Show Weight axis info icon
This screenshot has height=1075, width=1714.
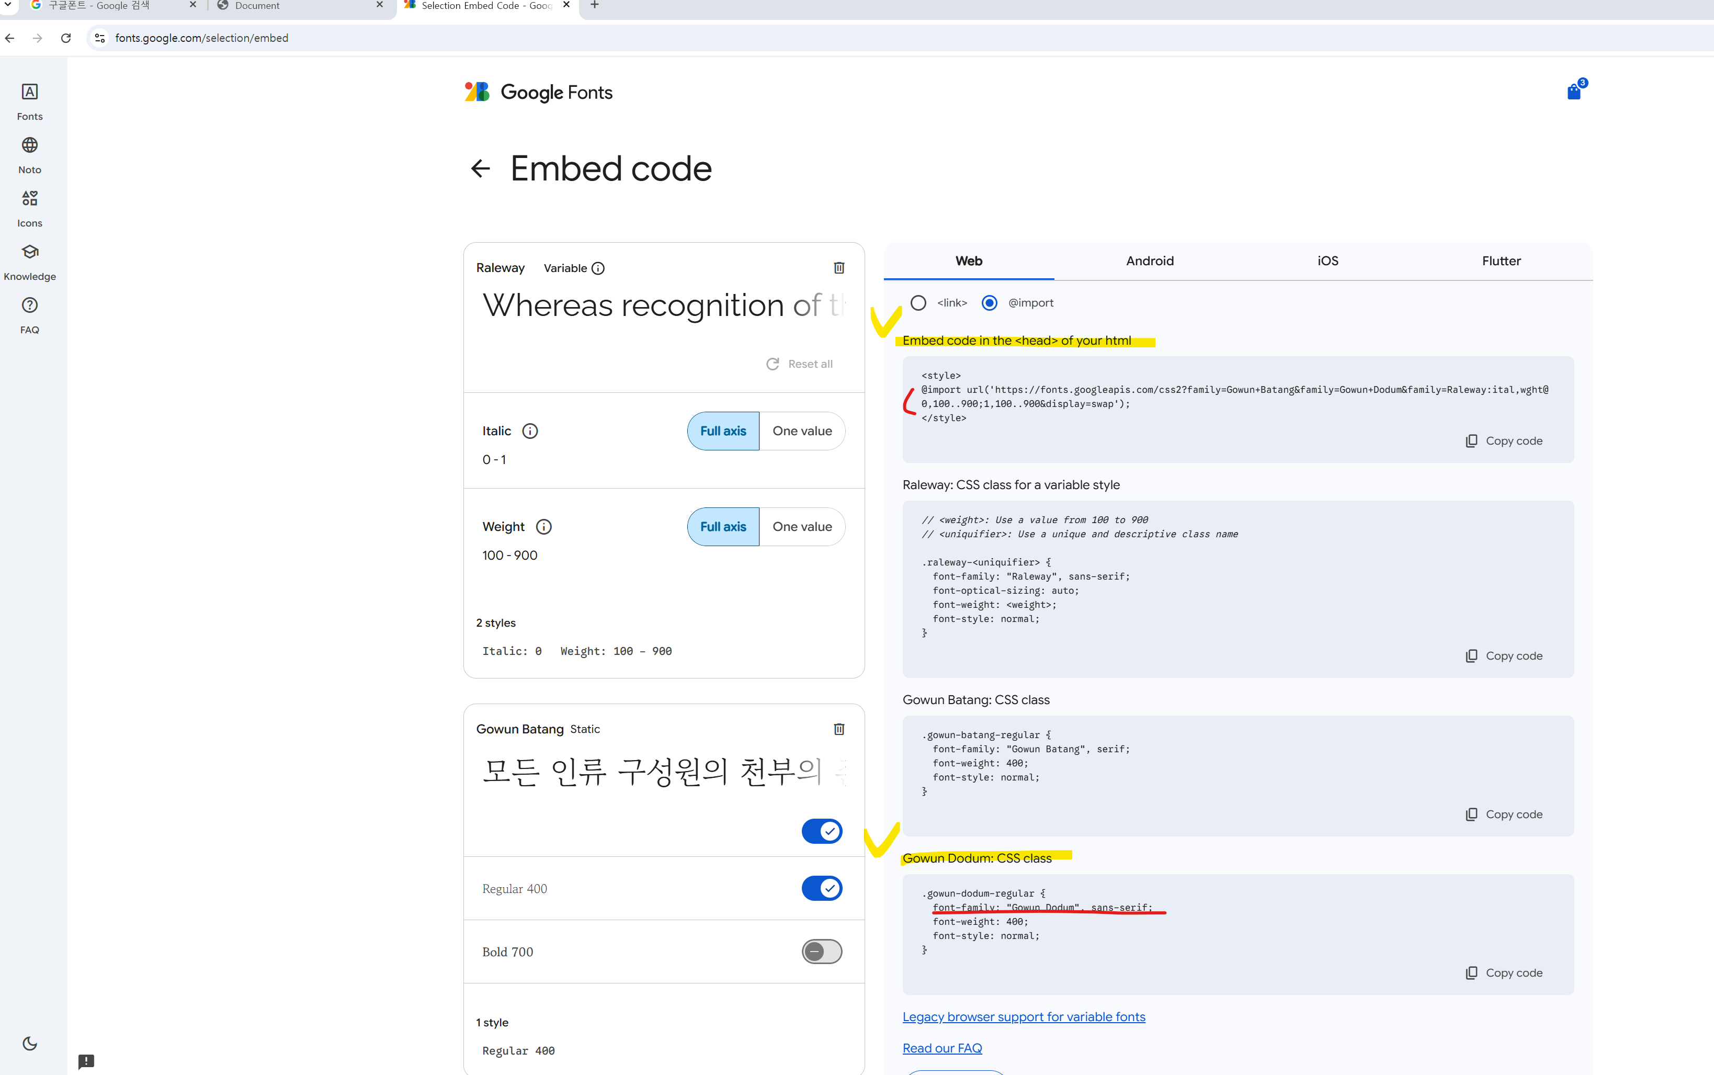click(x=543, y=527)
